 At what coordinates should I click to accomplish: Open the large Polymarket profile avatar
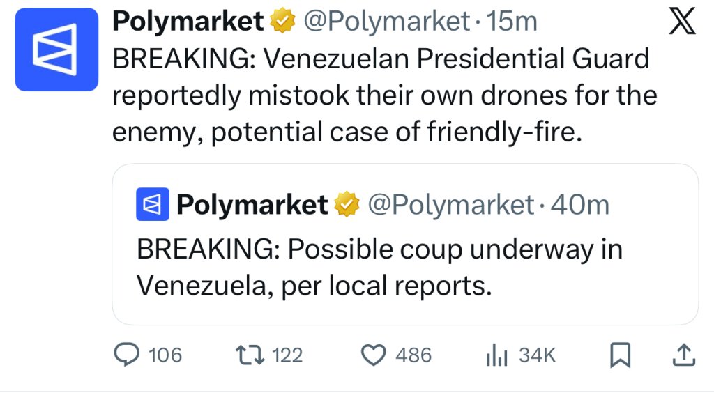(x=56, y=49)
